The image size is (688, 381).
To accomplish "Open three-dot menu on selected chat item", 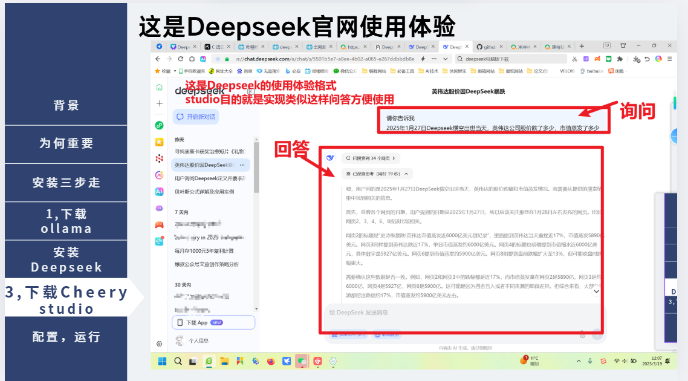I will (x=242, y=164).
